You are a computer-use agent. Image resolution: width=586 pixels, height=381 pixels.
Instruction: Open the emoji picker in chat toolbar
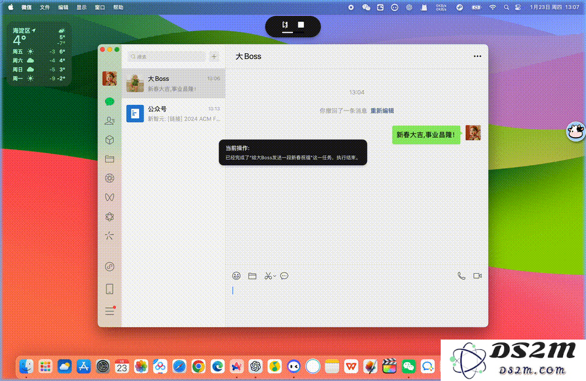click(236, 276)
